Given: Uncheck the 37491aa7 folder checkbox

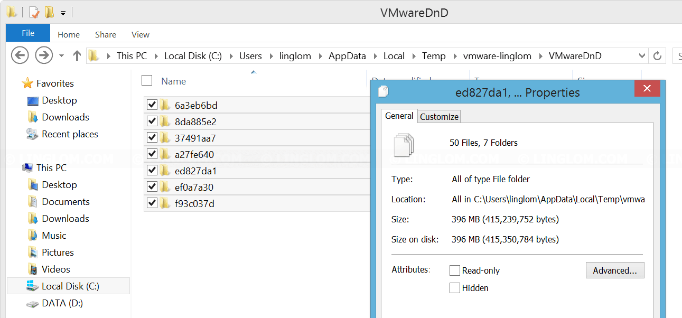Looking at the screenshot, I should pyautogui.click(x=152, y=137).
